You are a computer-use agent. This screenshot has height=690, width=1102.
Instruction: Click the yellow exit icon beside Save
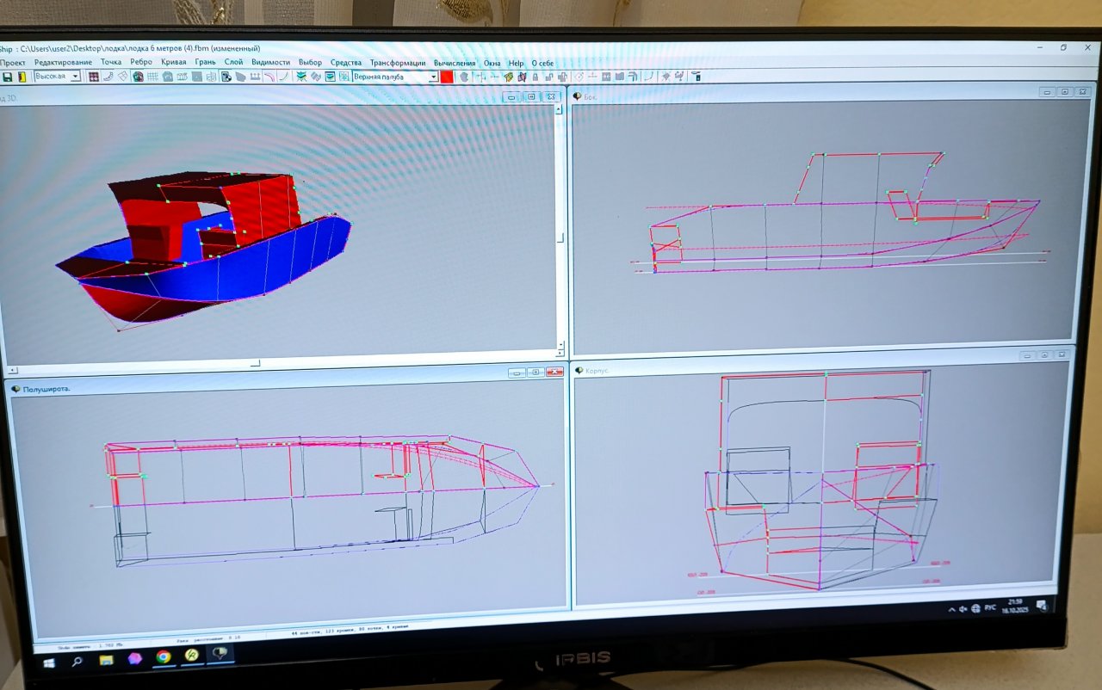pyautogui.click(x=22, y=77)
